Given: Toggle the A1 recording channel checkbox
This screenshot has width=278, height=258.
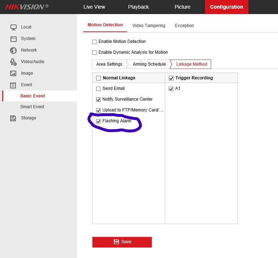Looking at the screenshot, I should click(171, 89).
